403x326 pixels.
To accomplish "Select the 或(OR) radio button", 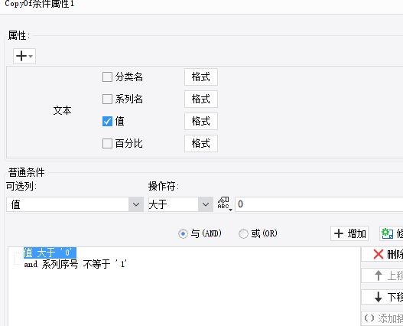I will click(x=243, y=233).
